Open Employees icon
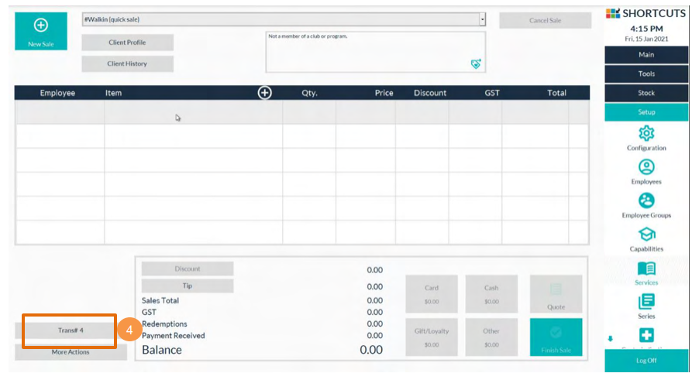Viewport: 699px width, 380px height. coord(646,167)
